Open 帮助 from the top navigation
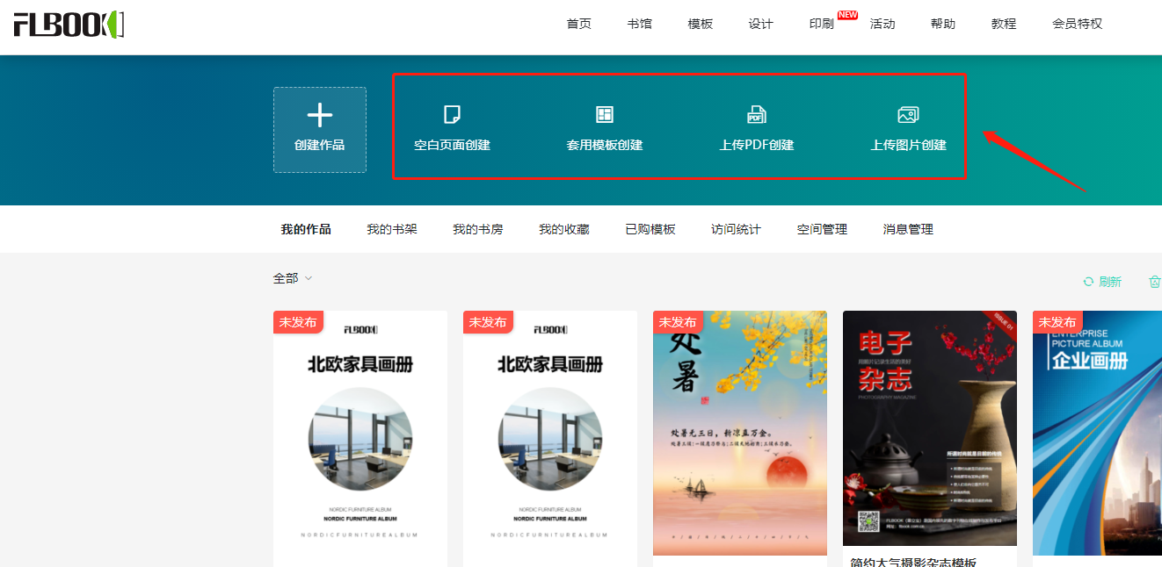 pos(943,24)
